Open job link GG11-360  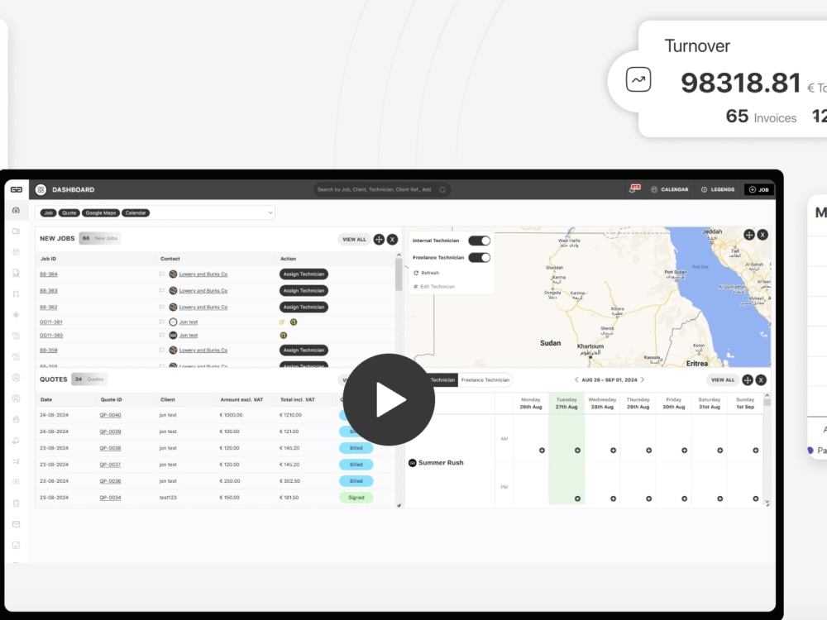click(x=51, y=336)
